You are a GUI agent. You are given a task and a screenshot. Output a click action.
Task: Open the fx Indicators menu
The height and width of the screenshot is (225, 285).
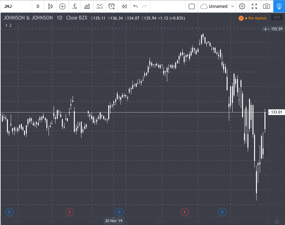(75, 6)
